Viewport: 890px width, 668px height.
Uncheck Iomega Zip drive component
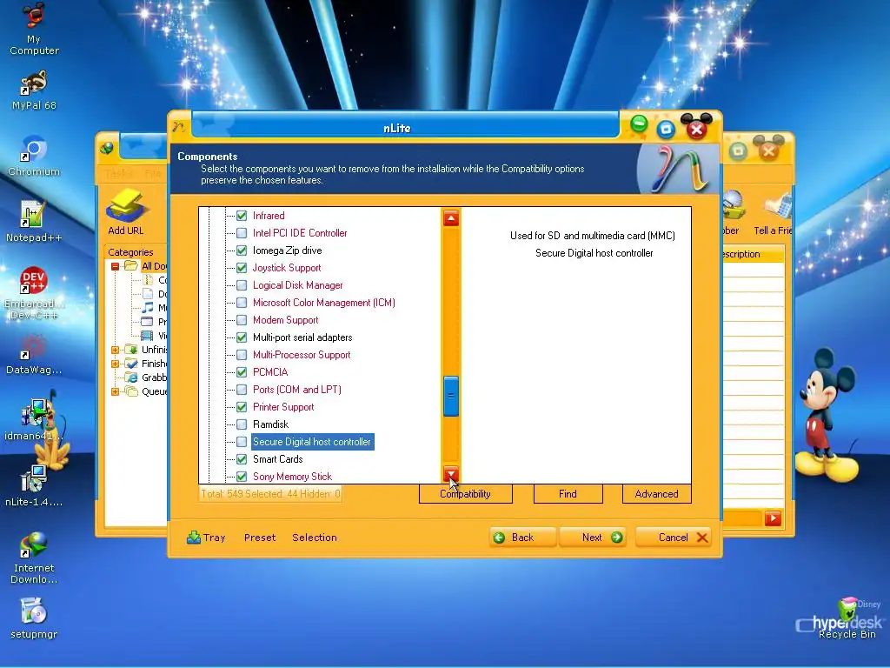pyautogui.click(x=242, y=250)
